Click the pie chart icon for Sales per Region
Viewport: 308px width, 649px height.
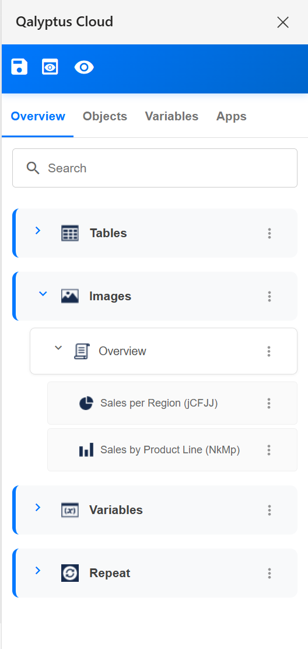[86, 403]
